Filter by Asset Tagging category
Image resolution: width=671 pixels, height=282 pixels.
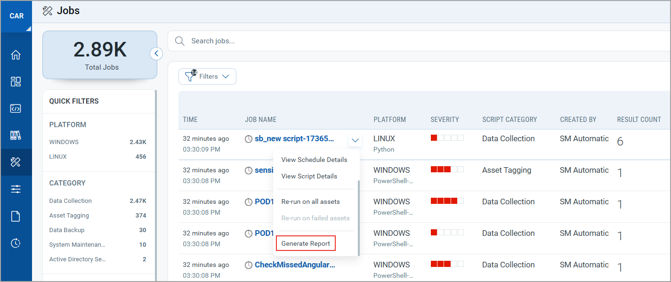point(98,215)
